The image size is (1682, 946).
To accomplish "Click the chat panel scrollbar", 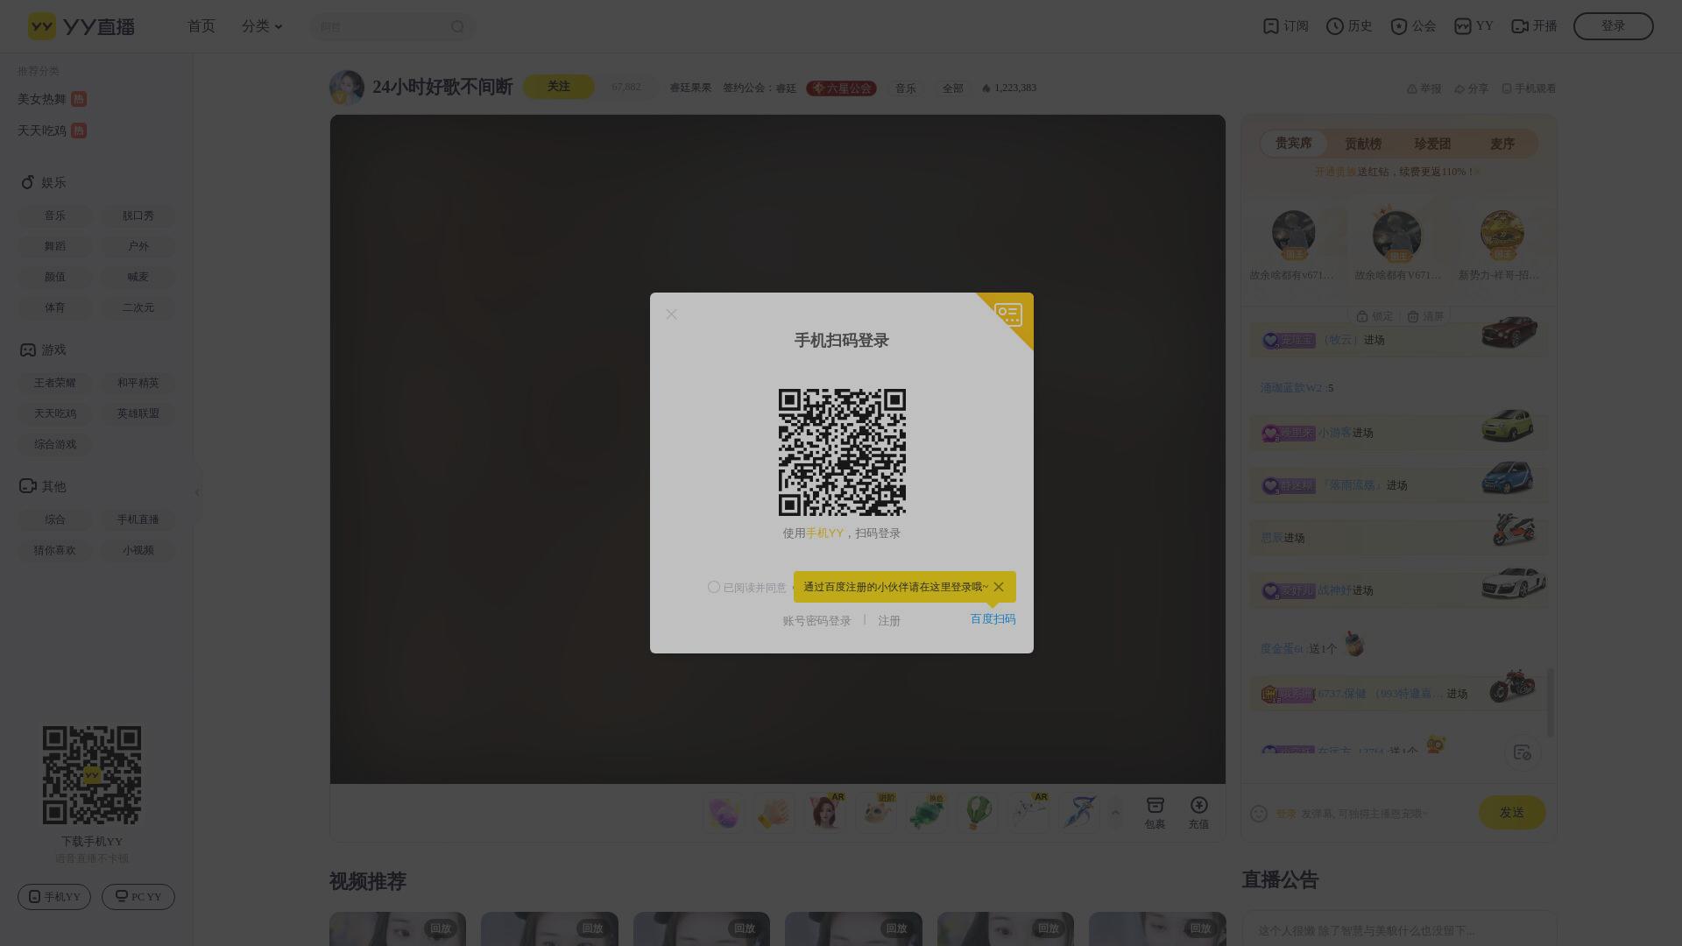I will click(1551, 702).
